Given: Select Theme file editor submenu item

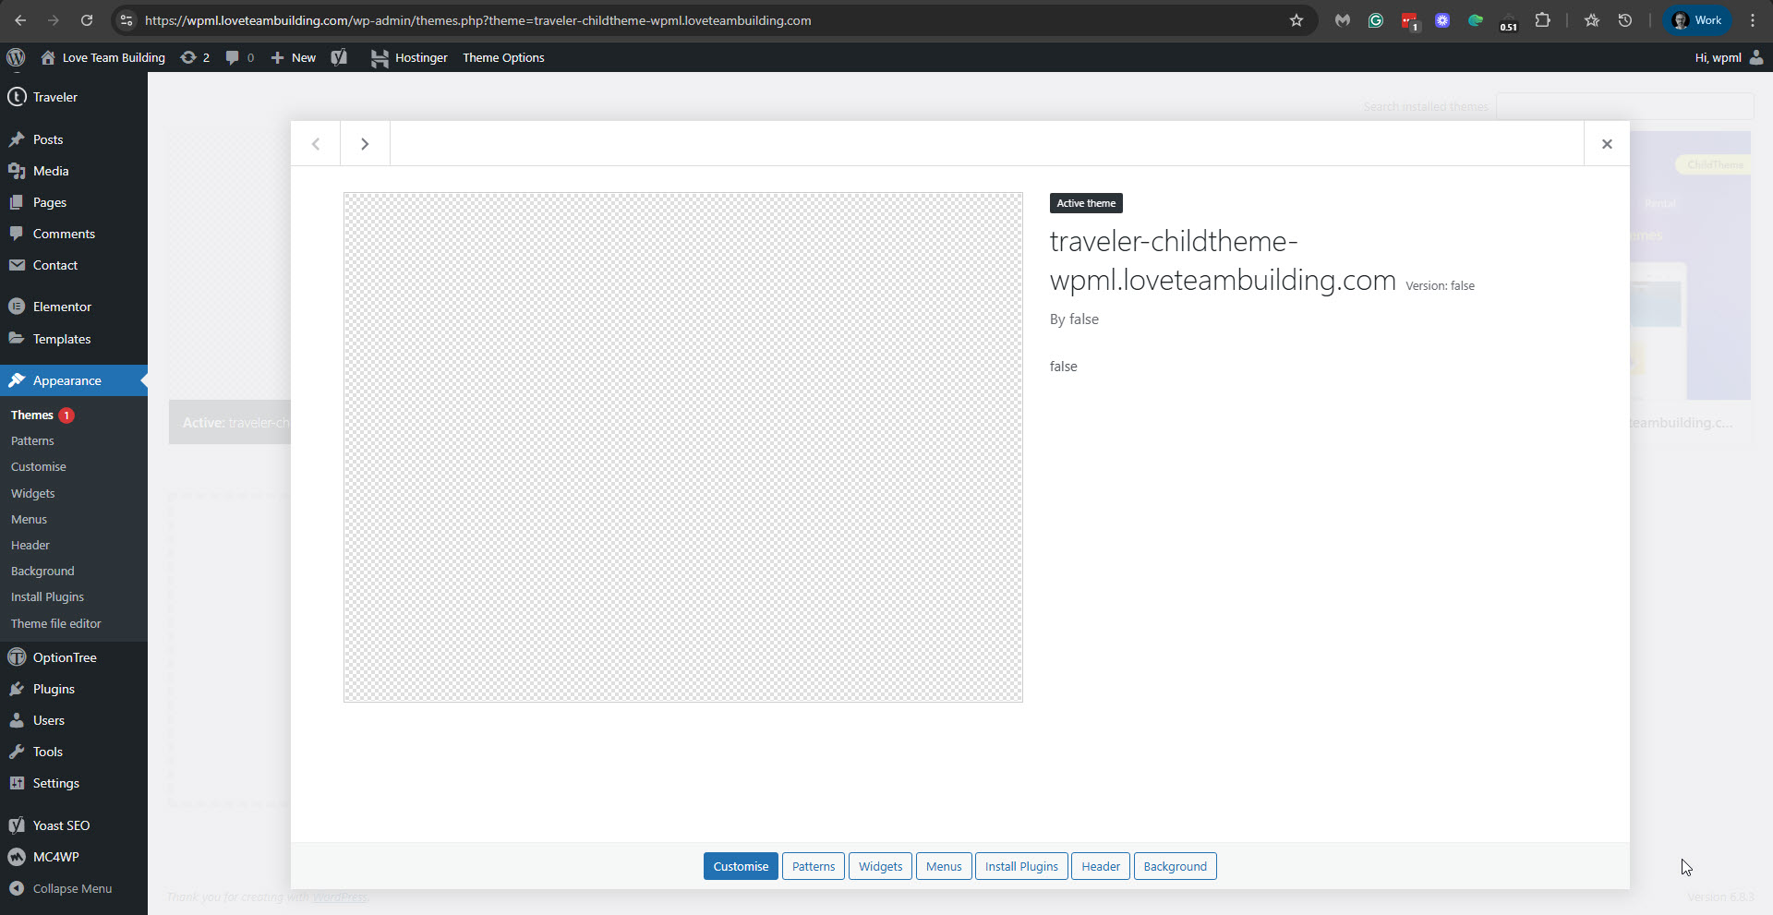Looking at the screenshot, I should (x=56, y=623).
